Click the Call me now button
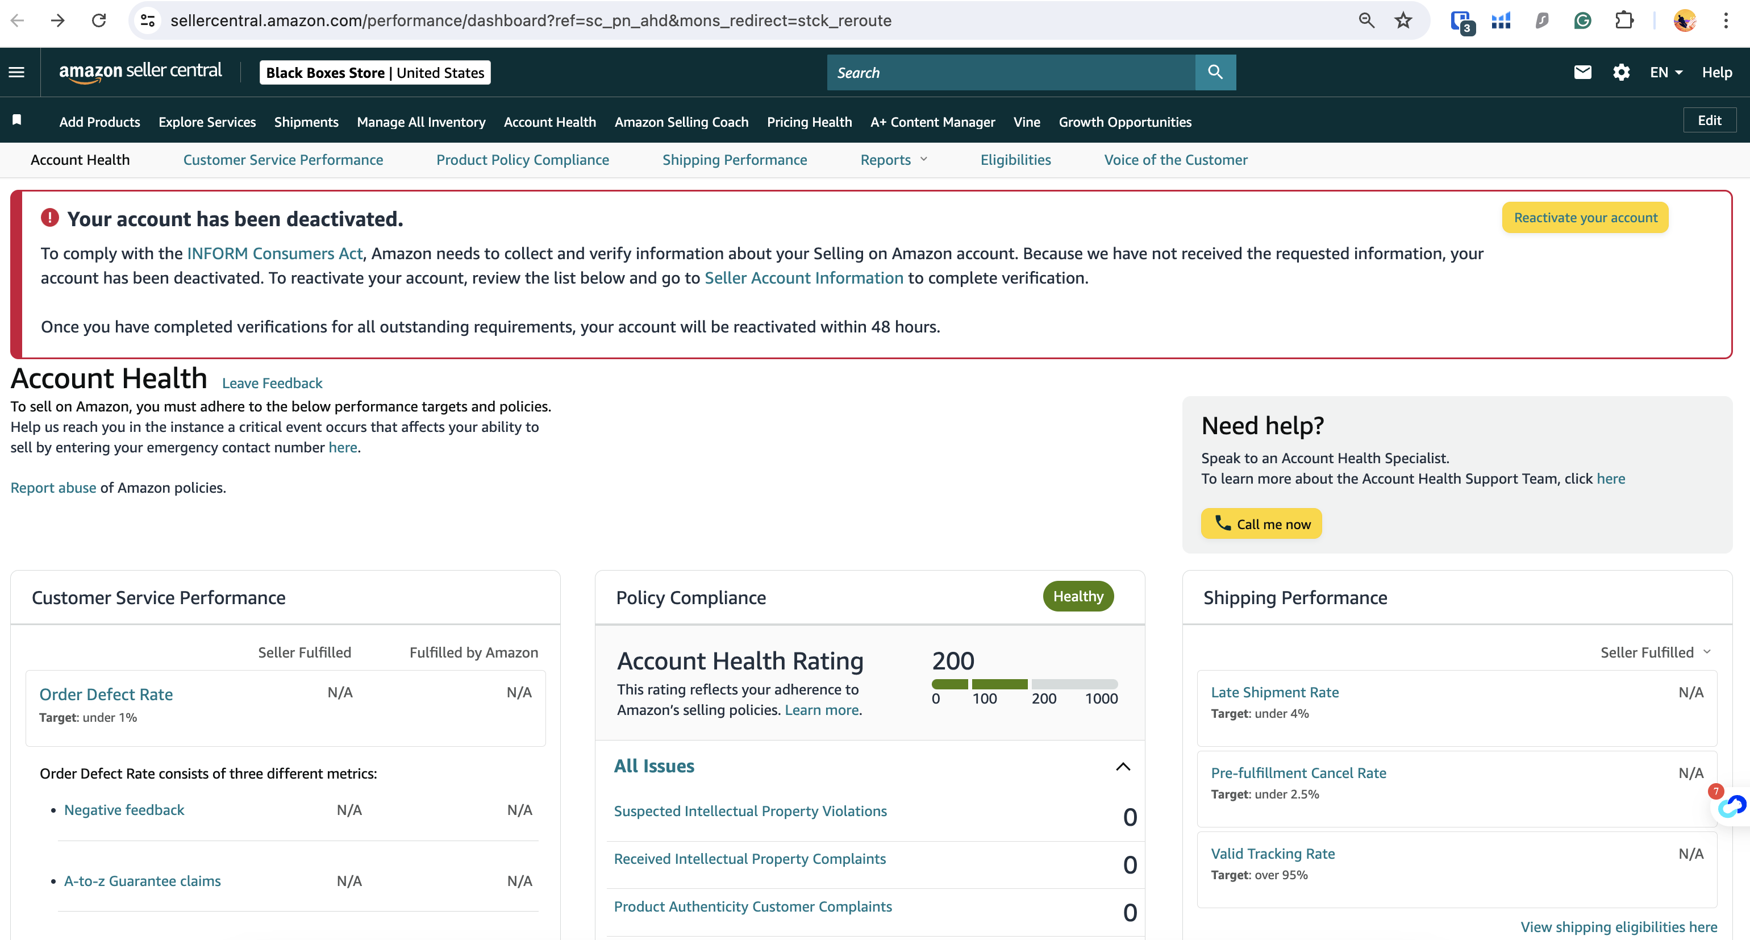Image resolution: width=1750 pixels, height=940 pixels. [1261, 523]
